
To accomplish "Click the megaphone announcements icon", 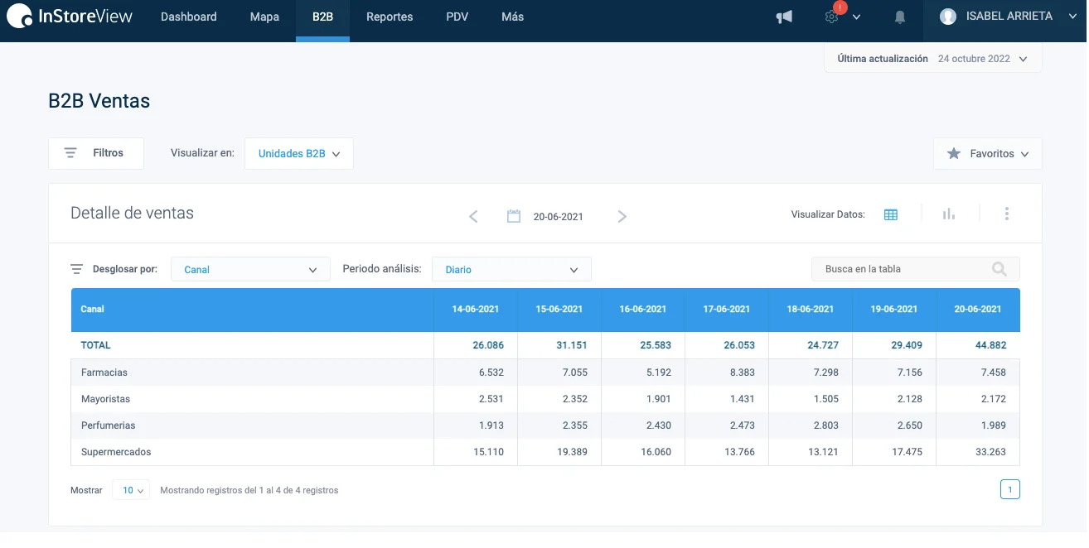I will click(783, 17).
